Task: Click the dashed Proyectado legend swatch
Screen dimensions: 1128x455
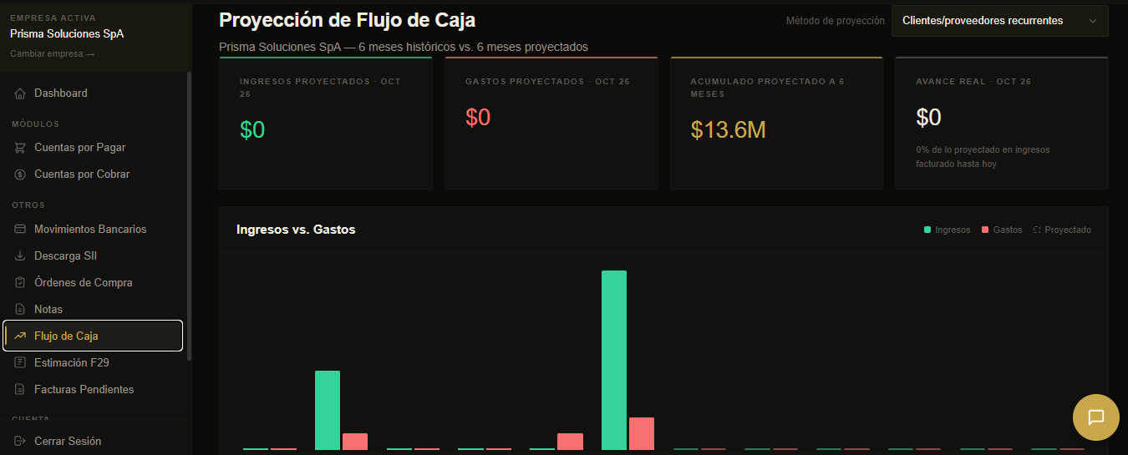Action: tap(1037, 230)
